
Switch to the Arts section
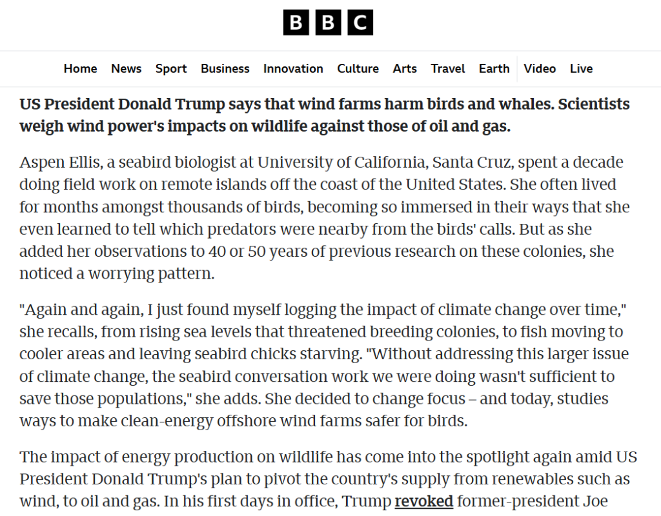405,68
